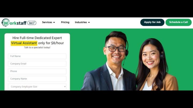Click the 360 badge in logo
This screenshot has width=193, height=108.
(x=32, y=23)
